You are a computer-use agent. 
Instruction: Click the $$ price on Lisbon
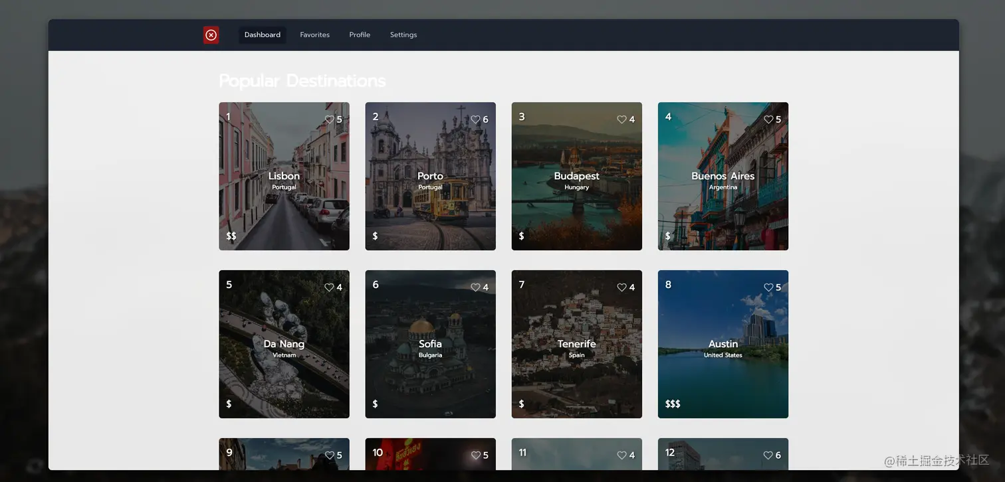coord(231,236)
